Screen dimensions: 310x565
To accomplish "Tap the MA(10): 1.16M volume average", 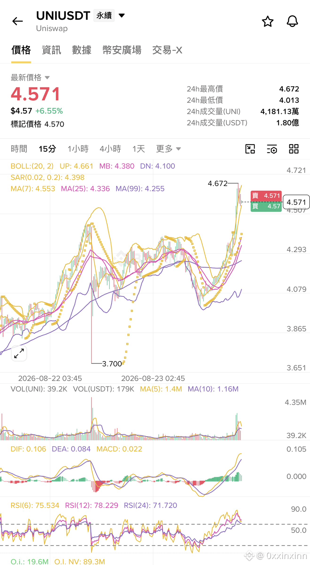I will pos(213,389).
